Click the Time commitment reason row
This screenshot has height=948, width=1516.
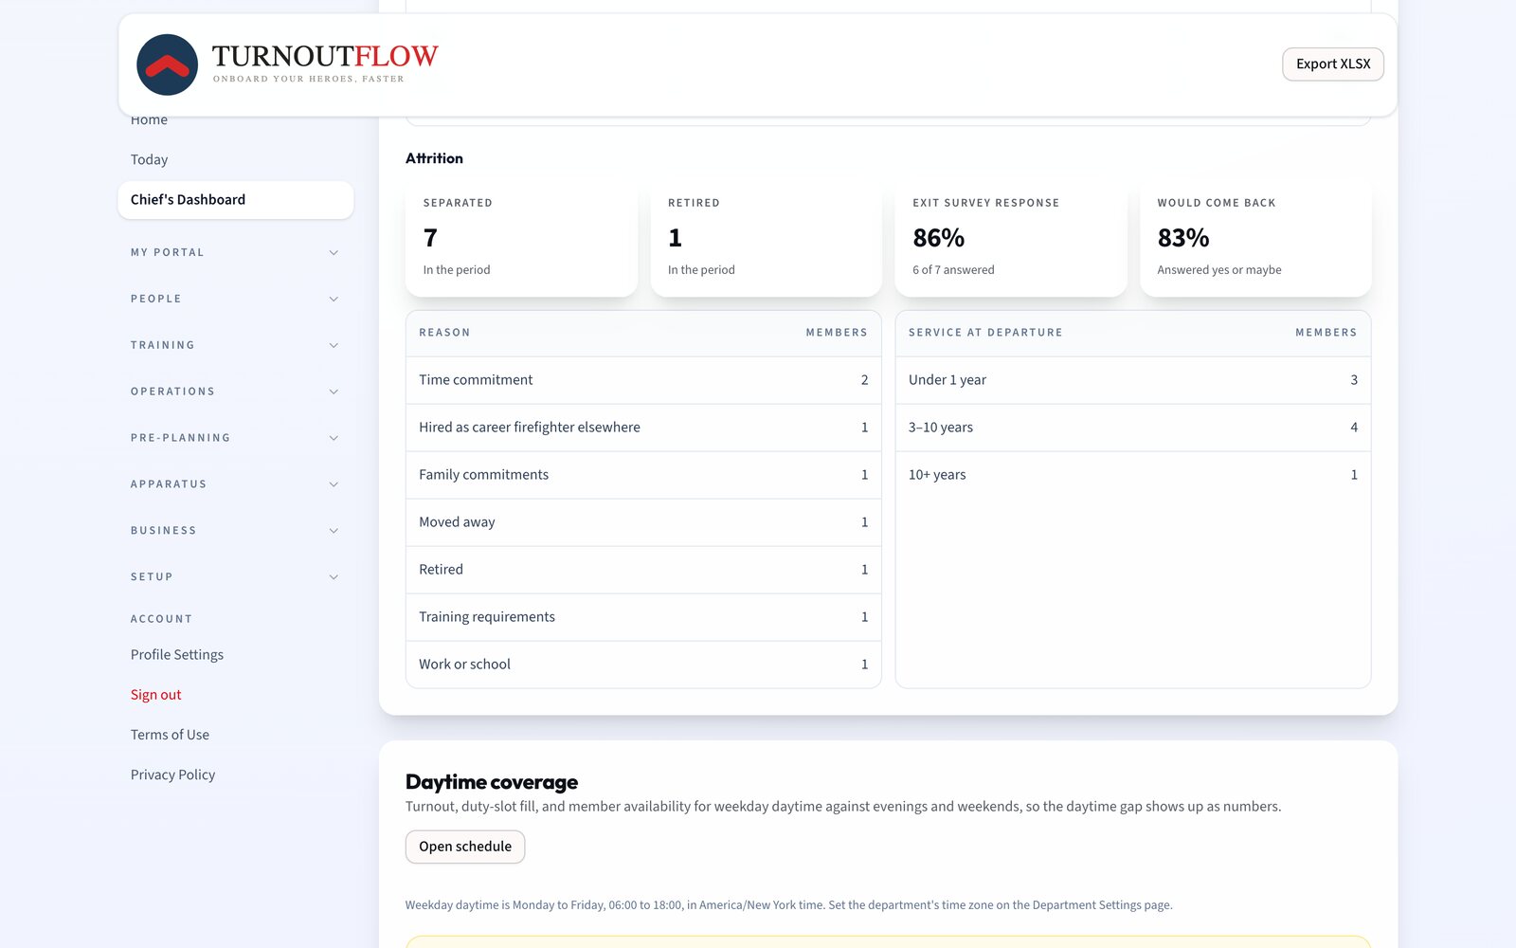[x=643, y=380]
